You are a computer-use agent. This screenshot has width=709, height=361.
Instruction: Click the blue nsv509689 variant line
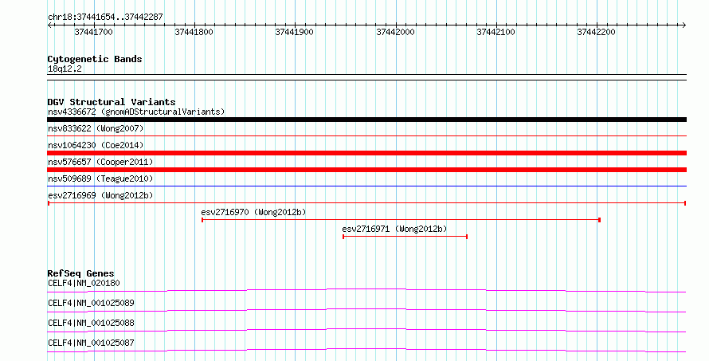point(366,186)
